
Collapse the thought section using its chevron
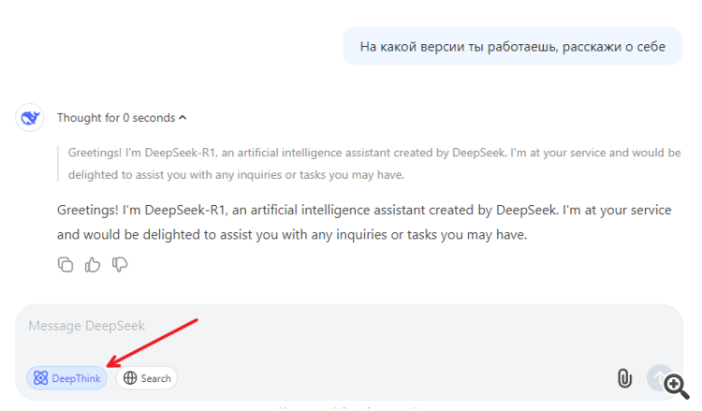click(x=183, y=117)
